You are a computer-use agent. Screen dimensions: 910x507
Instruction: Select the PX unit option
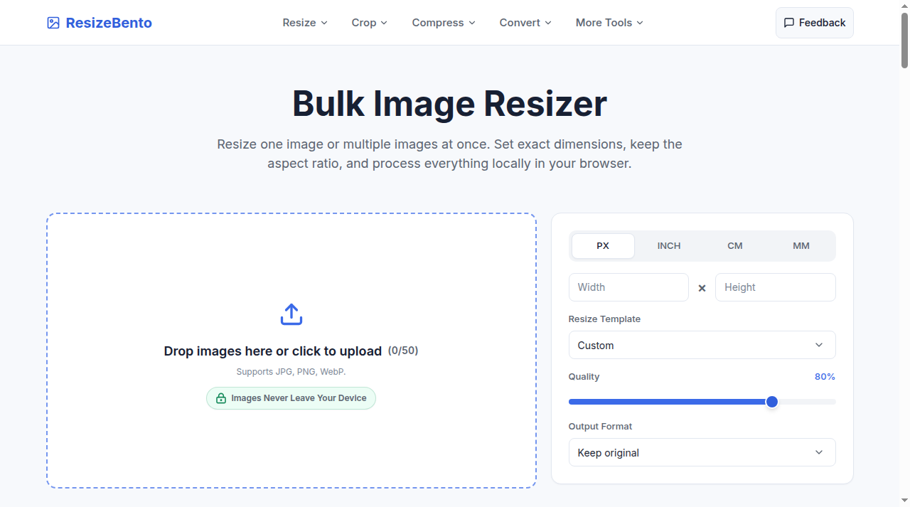603,246
